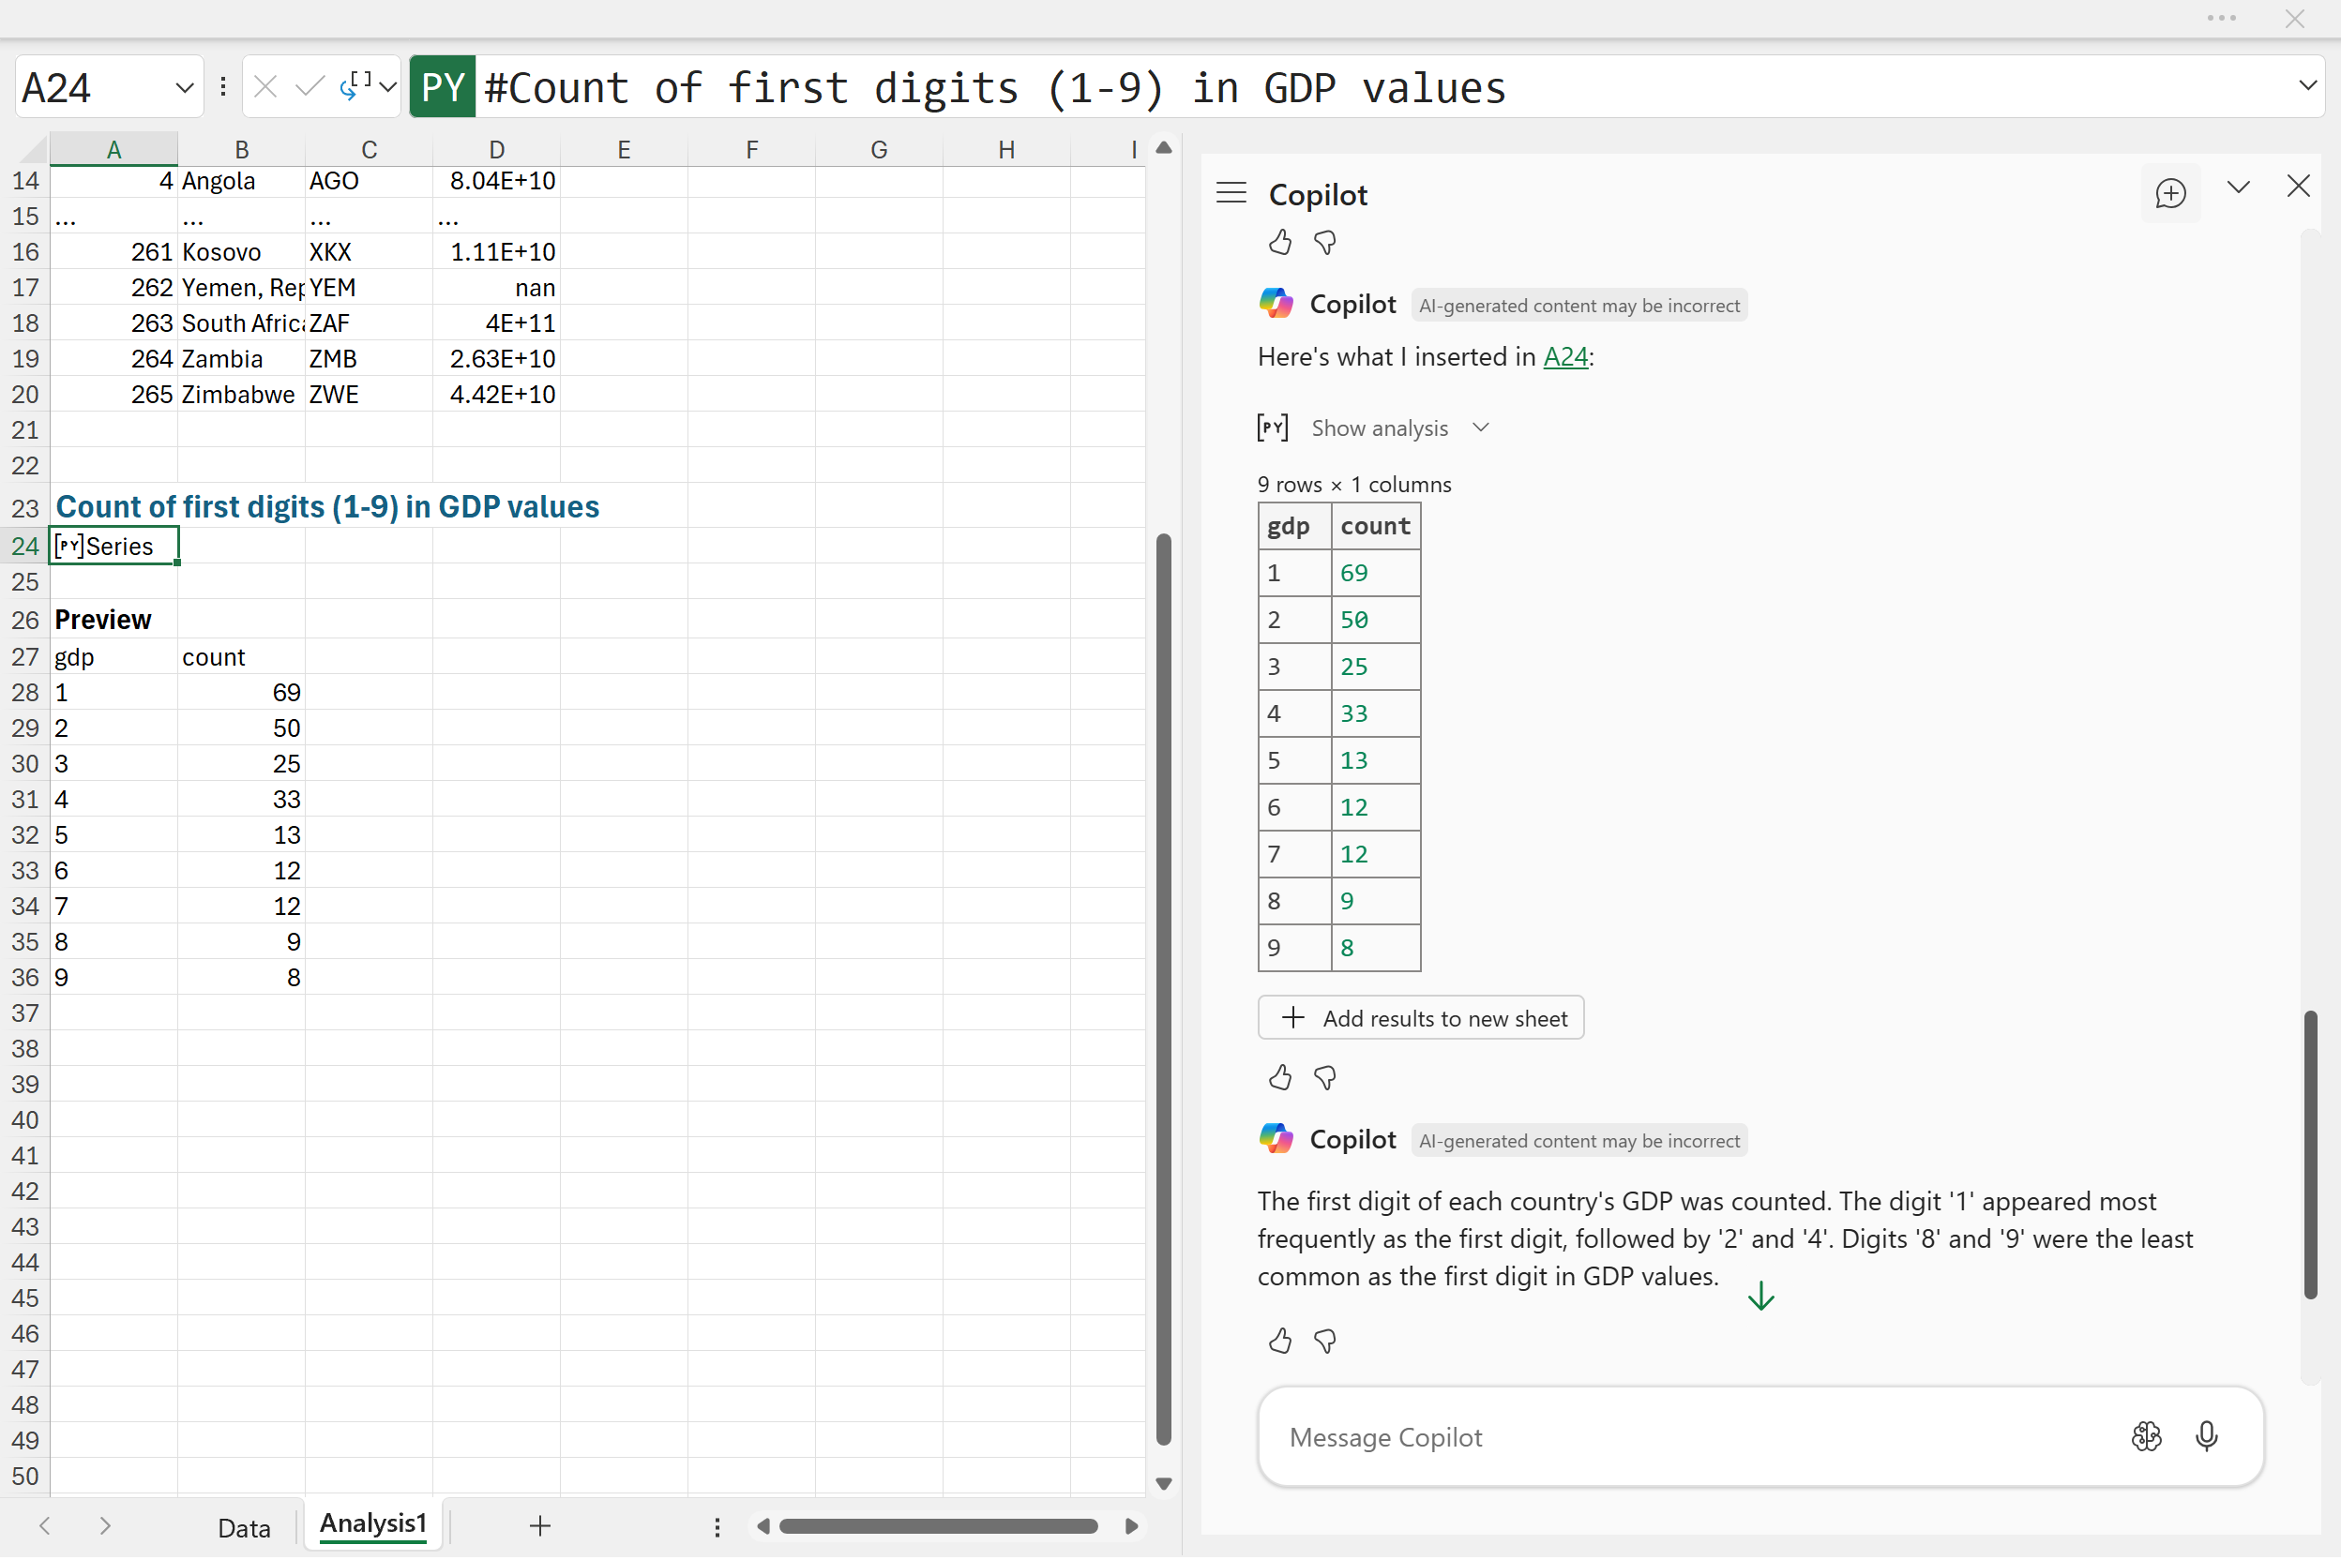2341x1560 pixels.
Task: Click Add results to new sheet button
Action: (x=1420, y=1018)
